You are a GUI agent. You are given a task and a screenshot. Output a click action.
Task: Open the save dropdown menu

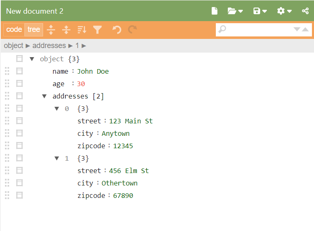260,11
